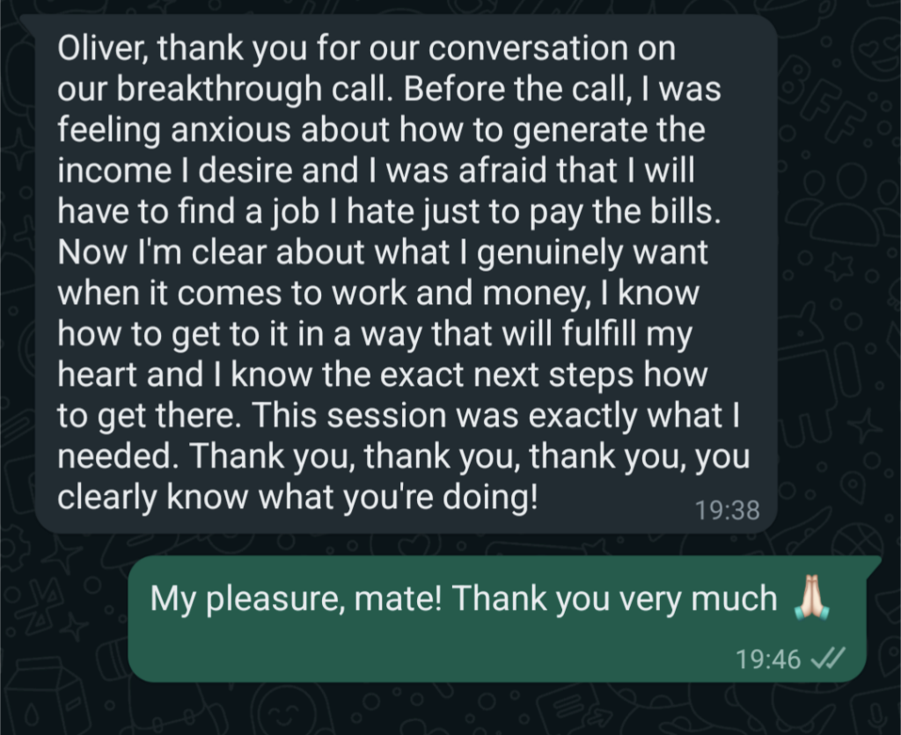Click "Thank you very much" in green bubble
Screen dimensions: 901x735
pos(615,598)
